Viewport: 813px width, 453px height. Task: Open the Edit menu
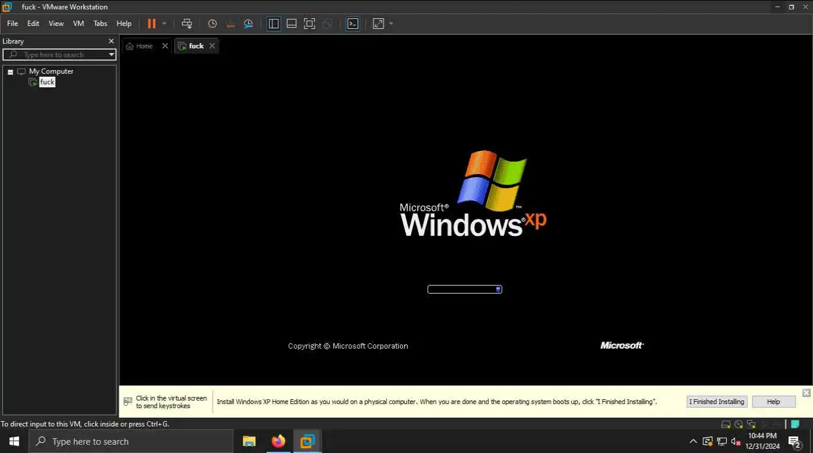tap(33, 24)
